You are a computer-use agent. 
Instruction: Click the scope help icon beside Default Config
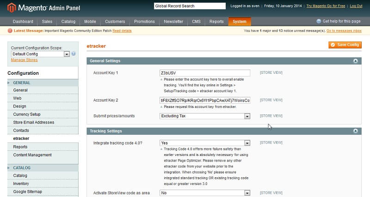coord(74,54)
